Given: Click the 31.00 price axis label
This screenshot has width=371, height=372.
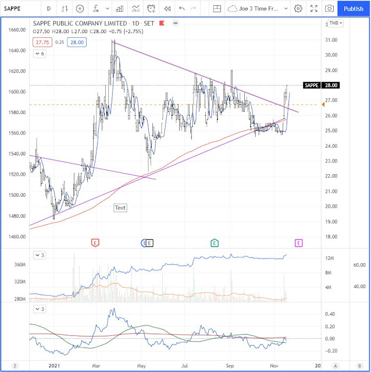Looking at the screenshot, I should click(x=331, y=40).
